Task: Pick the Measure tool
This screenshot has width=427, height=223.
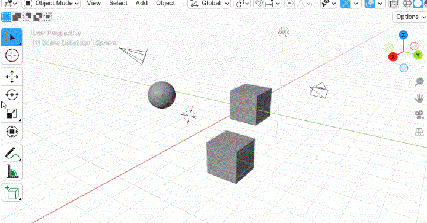Action: coord(12,171)
